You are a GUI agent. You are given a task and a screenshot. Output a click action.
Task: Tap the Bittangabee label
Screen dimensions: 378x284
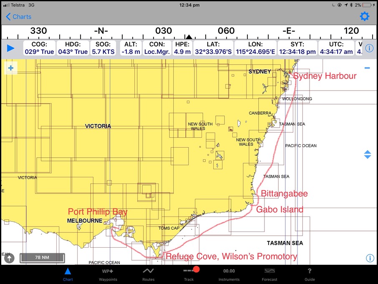pos(284,194)
